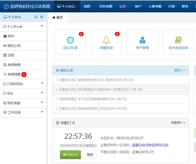Click the 信呼协同办公OA系统 logo icon

[6, 6]
